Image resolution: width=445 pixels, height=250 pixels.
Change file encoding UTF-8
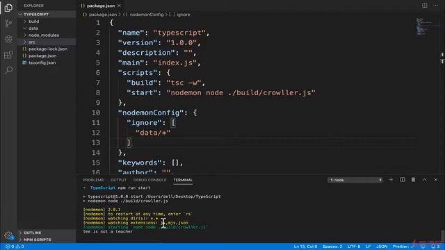point(354,247)
